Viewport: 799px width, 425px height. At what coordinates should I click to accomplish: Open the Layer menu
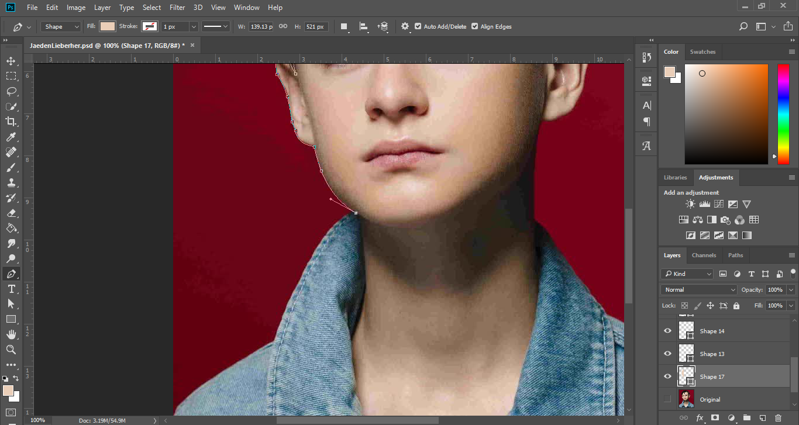pos(102,8)
